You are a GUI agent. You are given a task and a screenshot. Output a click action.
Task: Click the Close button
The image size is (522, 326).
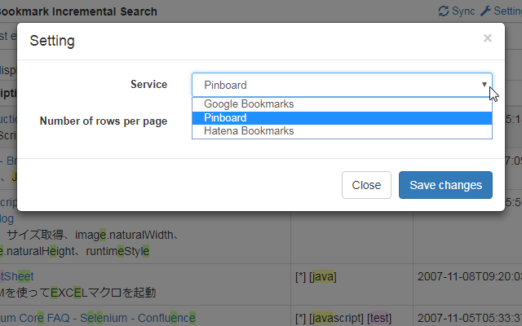click(x=366, y=185)
